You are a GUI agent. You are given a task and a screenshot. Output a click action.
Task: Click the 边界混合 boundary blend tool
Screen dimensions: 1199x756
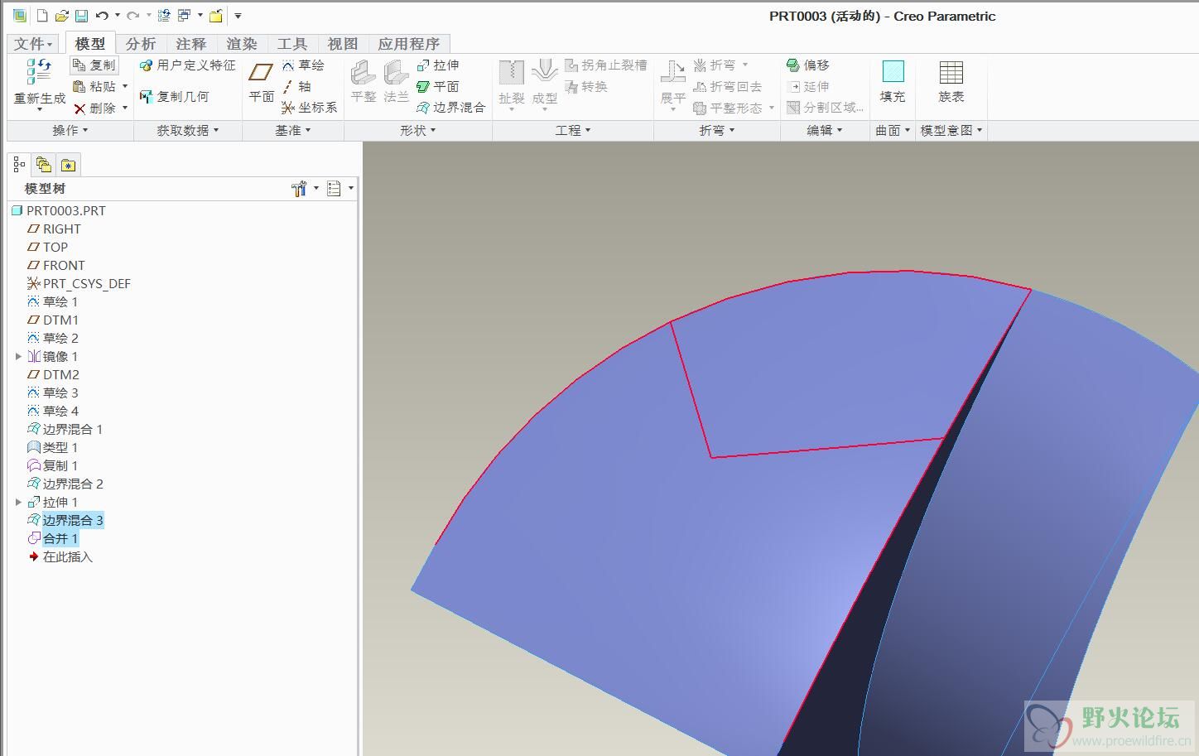point(450,108)
